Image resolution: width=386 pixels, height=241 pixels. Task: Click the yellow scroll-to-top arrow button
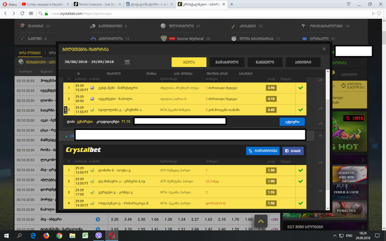[261, 221]
